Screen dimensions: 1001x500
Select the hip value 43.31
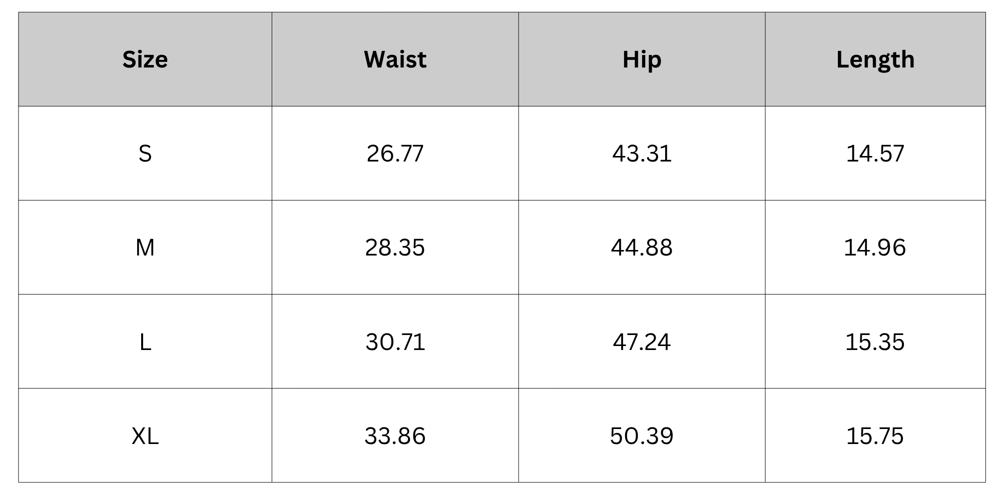click(x=642, y=153)
